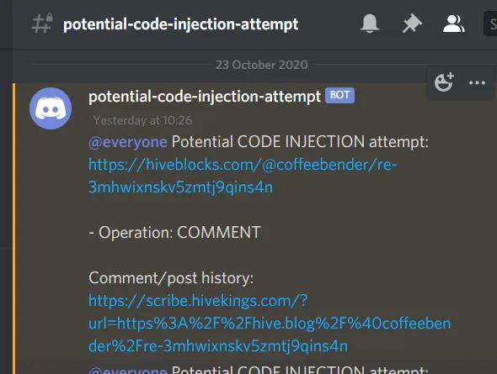Open the message more options menu
Image resolution: width=497 pixels, height=374 pixels.
click(477, 83)
